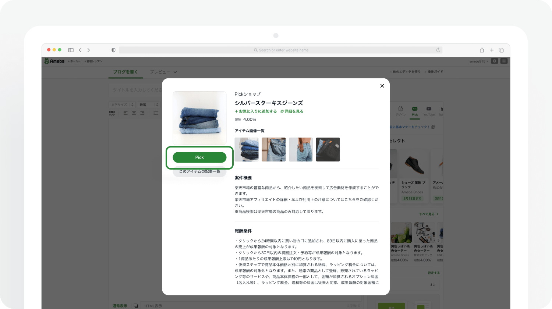Click すべて見る to view all
The width and height of the screenshot is (552, 309).
429,214
